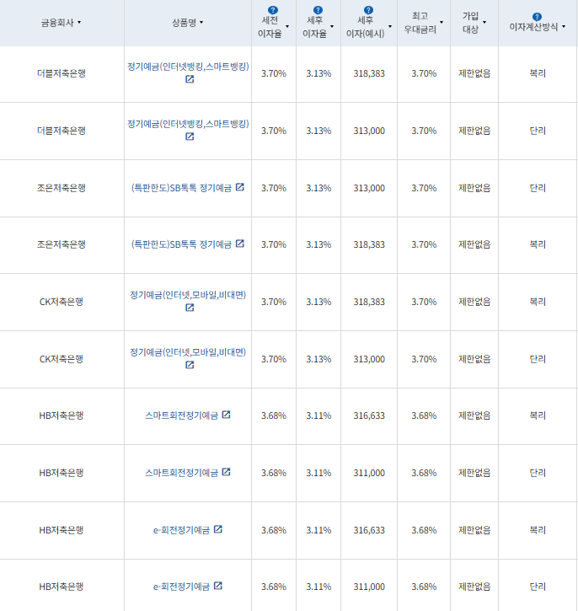Select 조은저축은행 name in 단리 row

coord(62,188)
